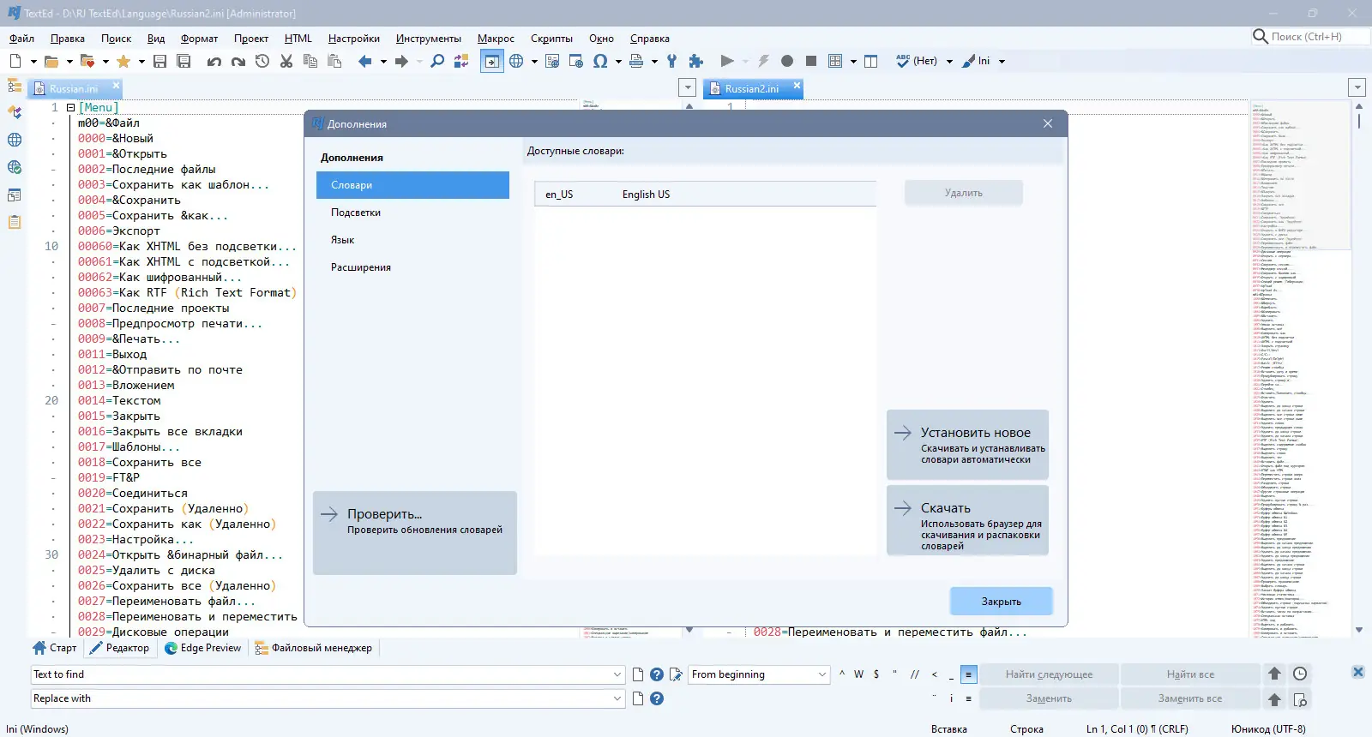Click Установить новое to install a dictionary
1372x737 pixels.
pos(967,445)
